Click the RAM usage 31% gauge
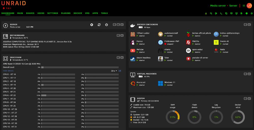 click(x=173, y=117)
